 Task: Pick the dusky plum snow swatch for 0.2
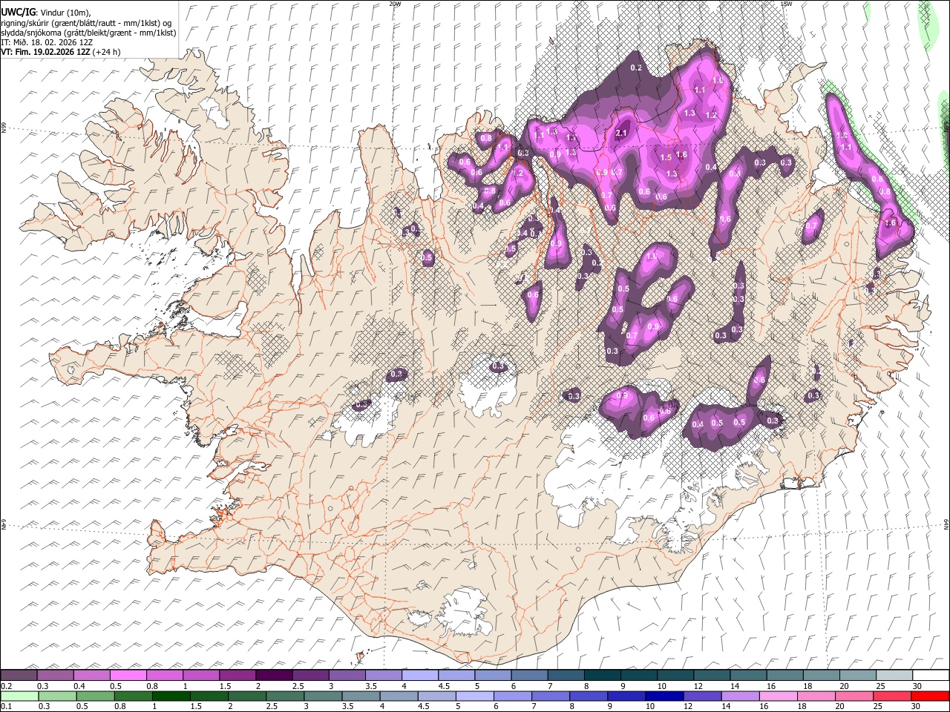(x=19, y=676)
